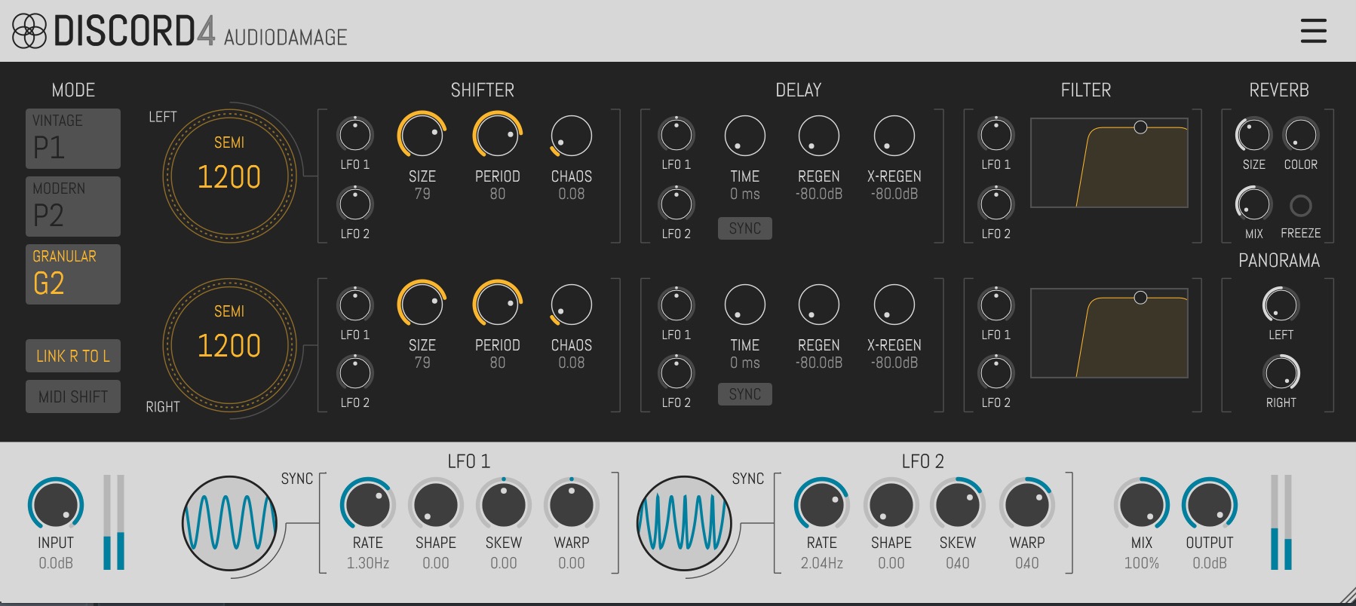Click LFO 1 rate value 1.30Hz
This screenshot has height=606, width=1356.
[x=368, y=563]
